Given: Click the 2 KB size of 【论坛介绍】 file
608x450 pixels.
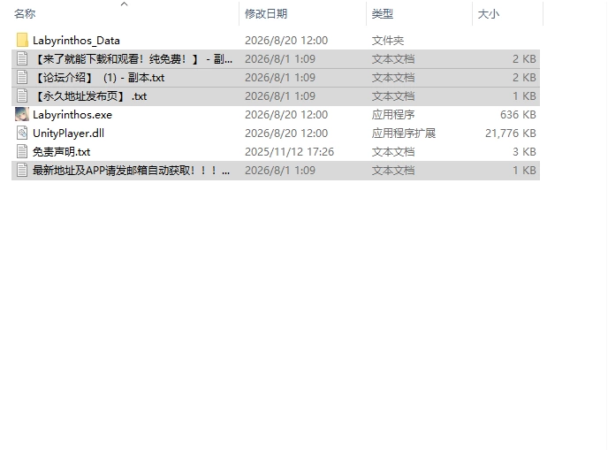Looking at the screenshot, I should pos(524,77).
